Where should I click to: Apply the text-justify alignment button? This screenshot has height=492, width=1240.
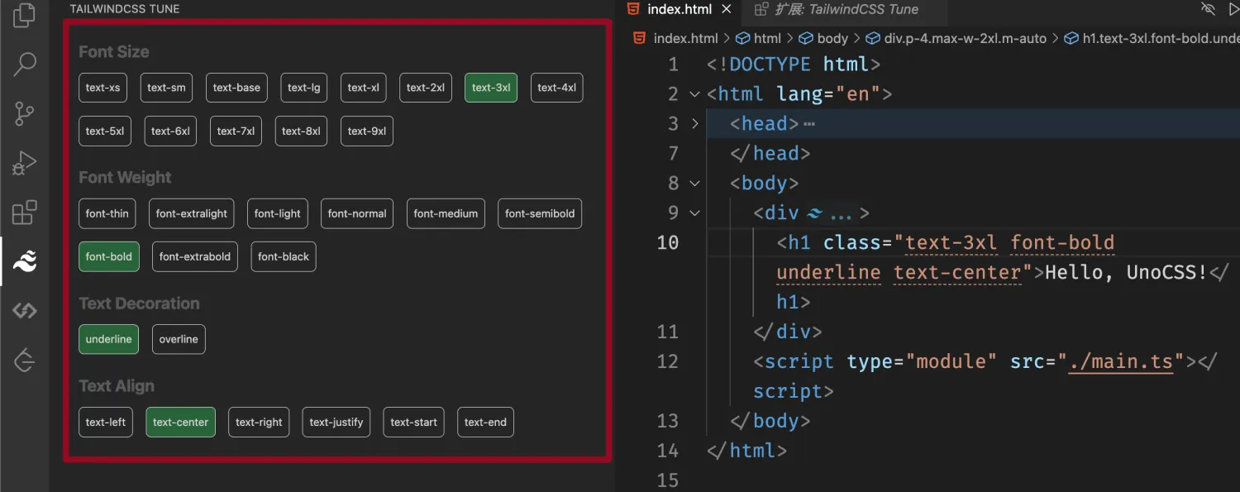click(x=336, y=422)
